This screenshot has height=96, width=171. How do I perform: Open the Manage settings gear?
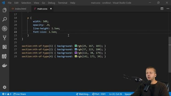point(5,87)
